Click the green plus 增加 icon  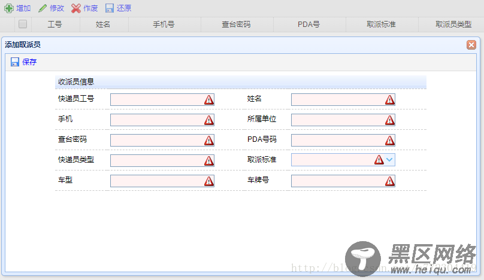coord(8,8)
